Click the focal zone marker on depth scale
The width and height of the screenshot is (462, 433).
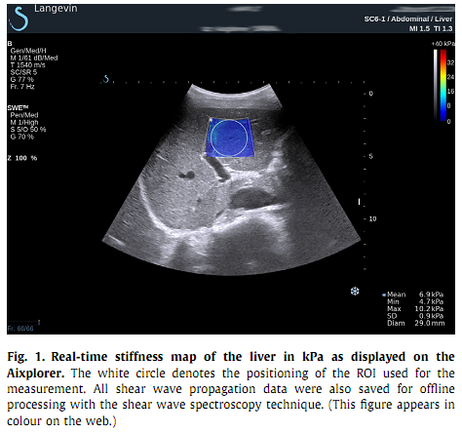[359, 202]
